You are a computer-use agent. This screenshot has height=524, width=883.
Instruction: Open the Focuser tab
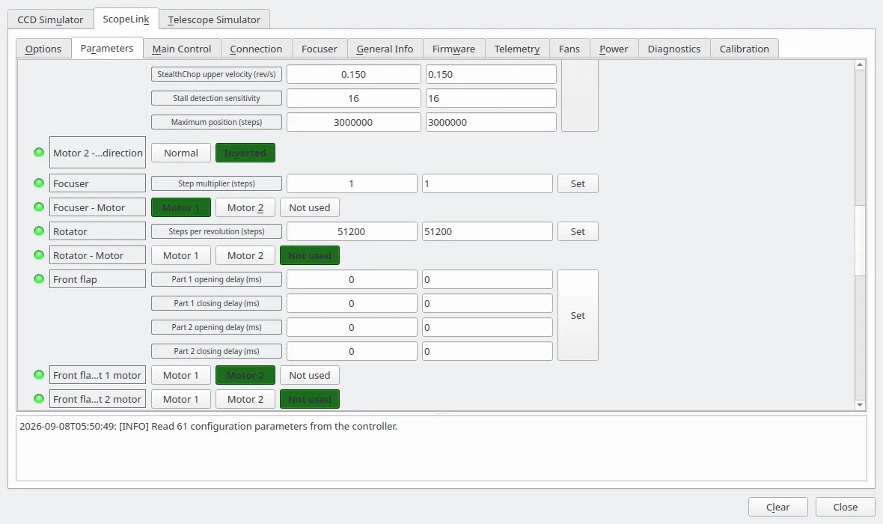(x=320, y=49)
